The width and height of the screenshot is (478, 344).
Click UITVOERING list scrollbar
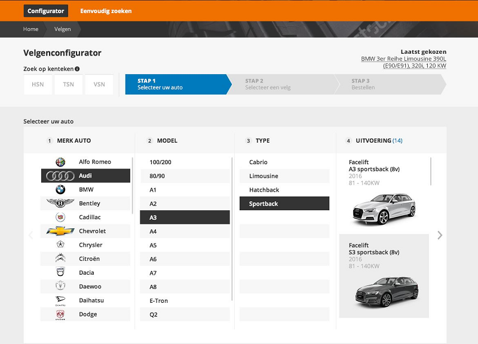[x=431, y=171]
